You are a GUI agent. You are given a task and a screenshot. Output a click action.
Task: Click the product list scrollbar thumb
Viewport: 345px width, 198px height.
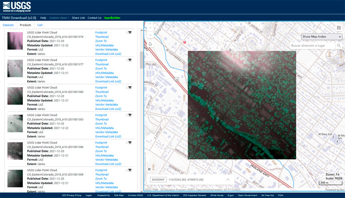[141, 60]
